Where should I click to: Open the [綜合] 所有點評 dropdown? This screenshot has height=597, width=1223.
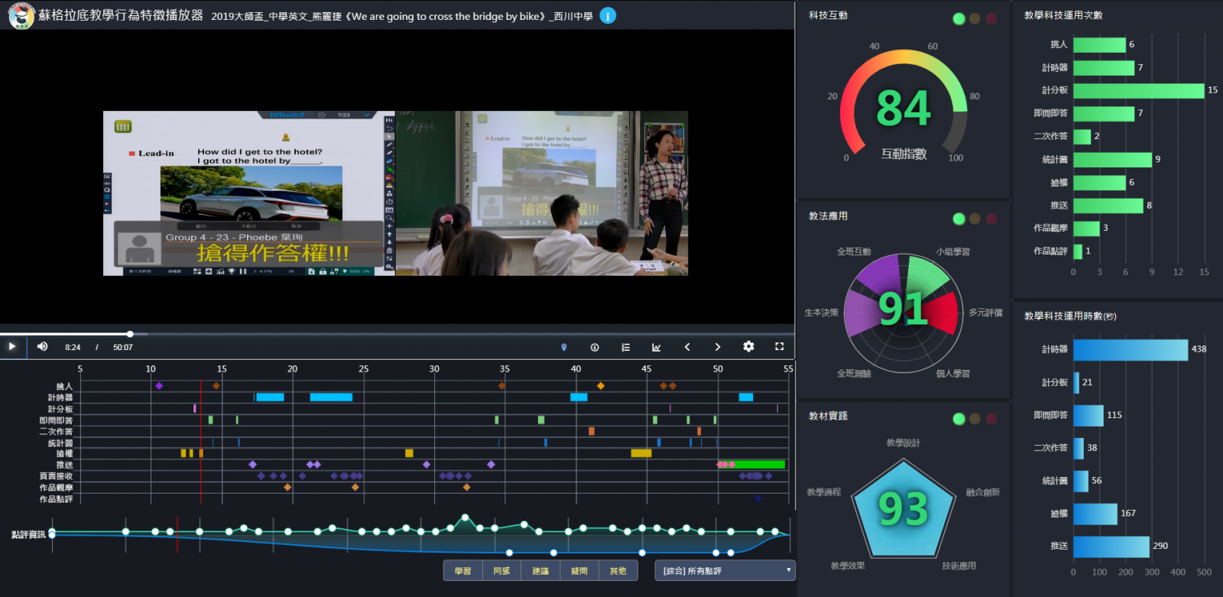[725, 571]
